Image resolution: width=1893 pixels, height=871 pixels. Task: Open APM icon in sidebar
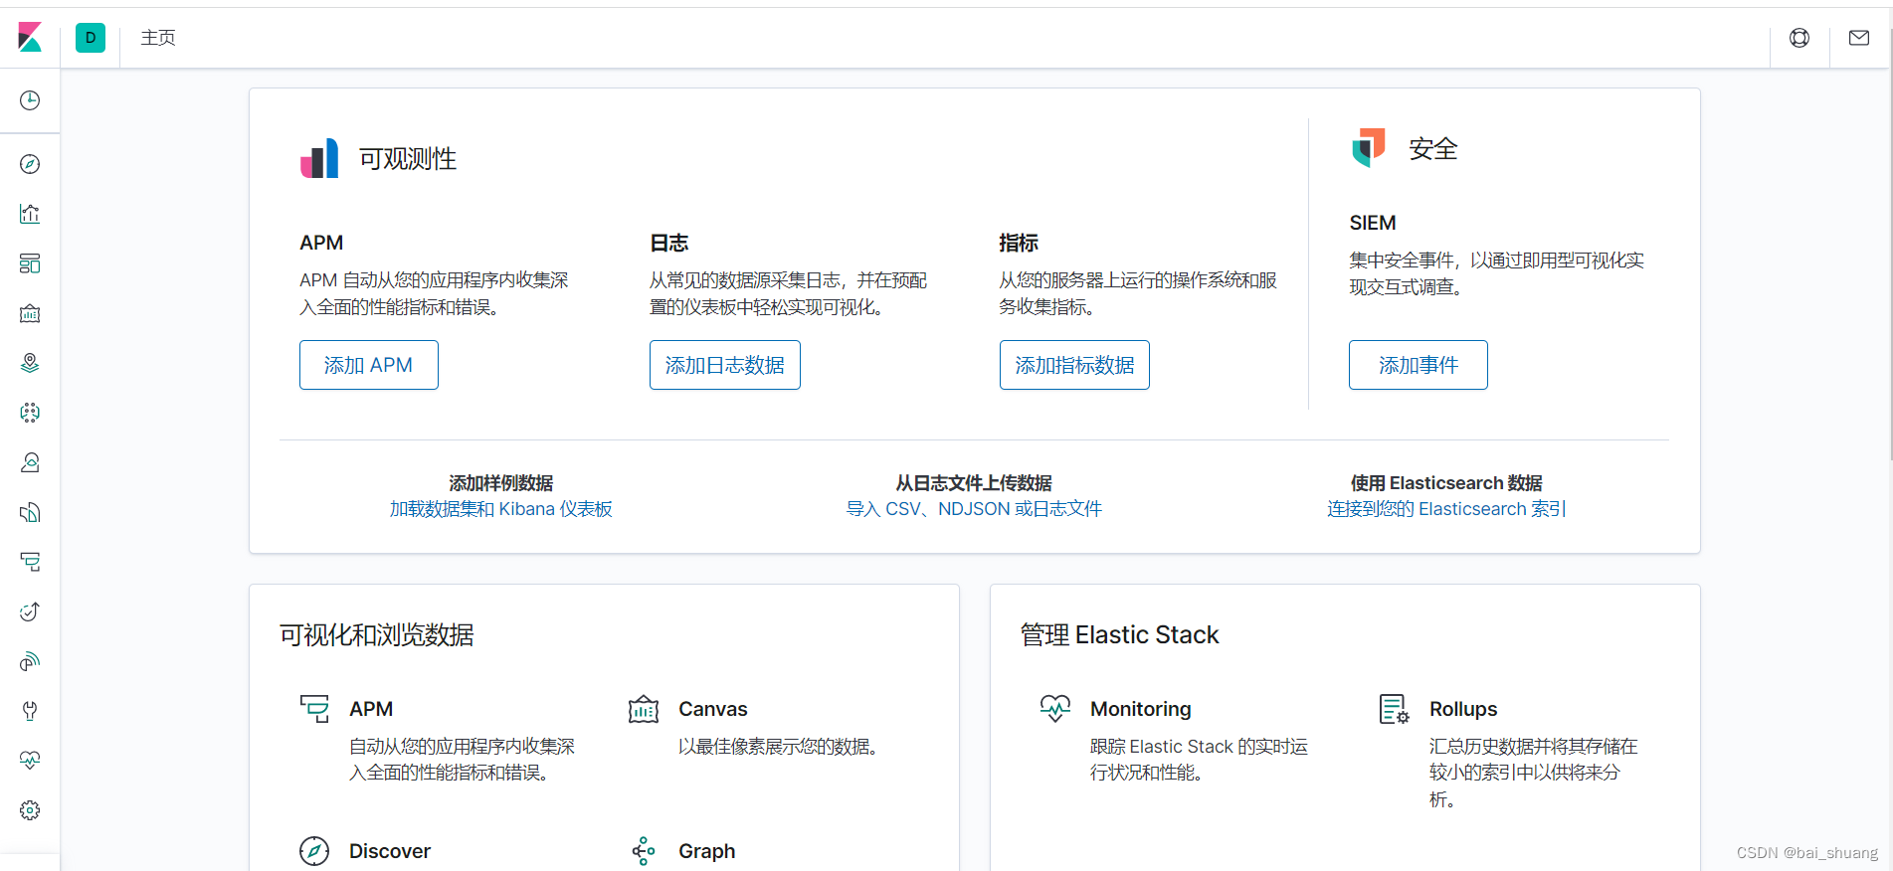(x=30, y=562)
